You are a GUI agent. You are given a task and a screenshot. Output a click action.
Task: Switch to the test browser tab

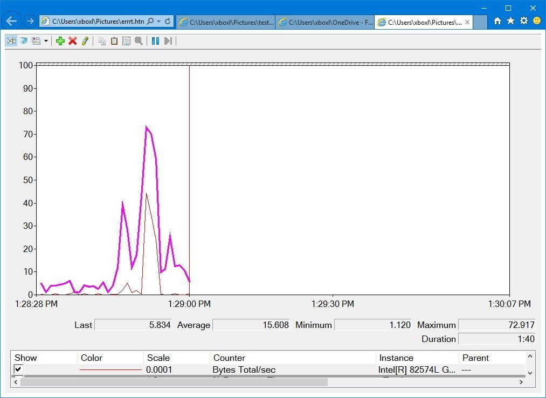[226, 22]
